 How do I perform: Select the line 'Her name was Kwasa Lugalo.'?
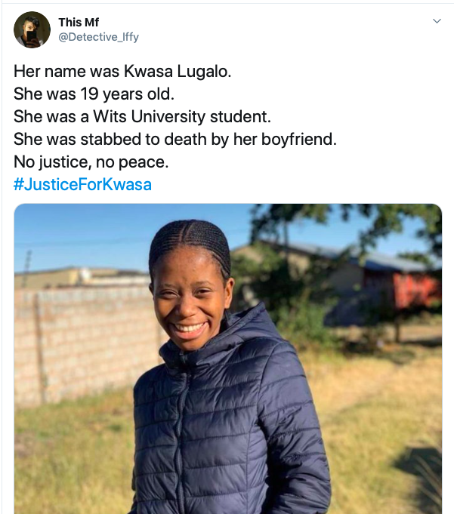[122, 71]
